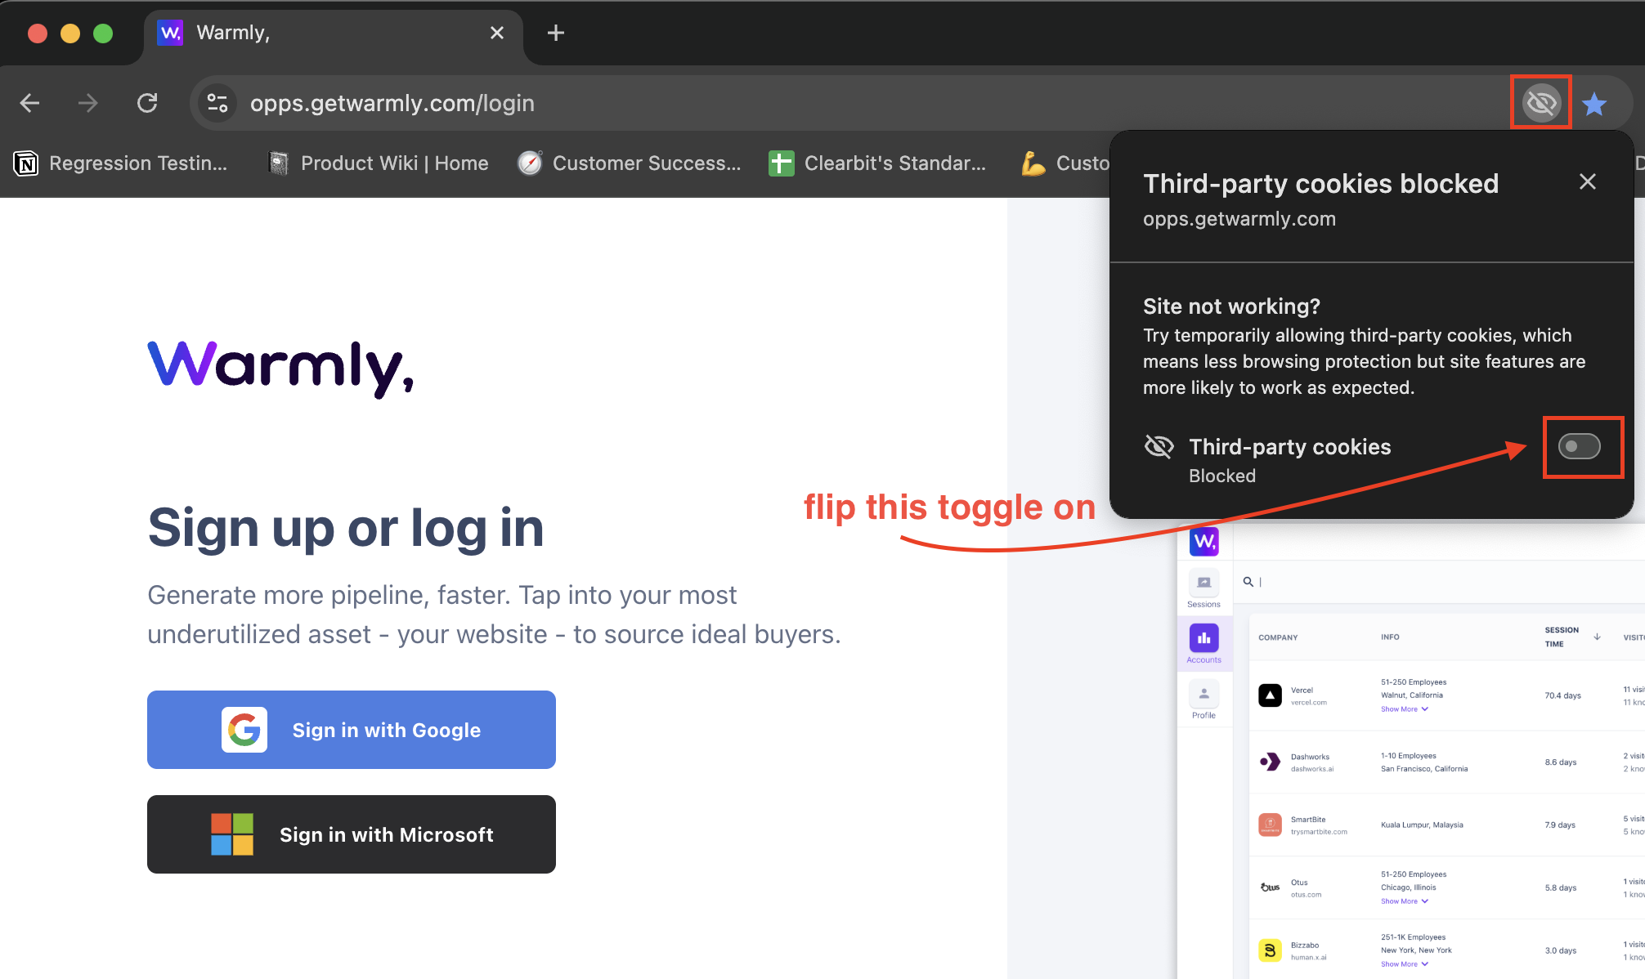Click the eye icon beside Third-party cookies label
Viewport: 1645px width, 979px height.
pos(1159,446)
